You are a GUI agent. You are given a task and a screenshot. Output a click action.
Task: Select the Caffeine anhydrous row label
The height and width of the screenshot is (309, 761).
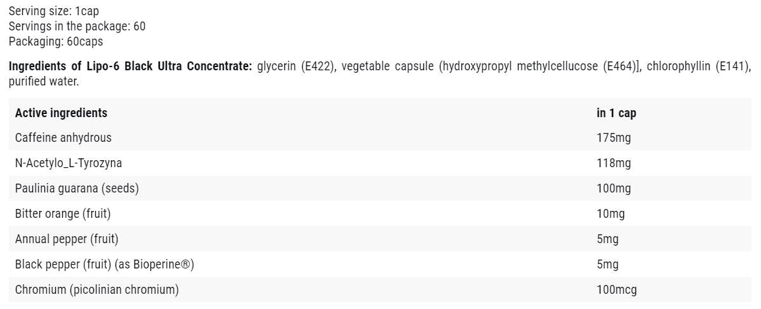point(63,138)
